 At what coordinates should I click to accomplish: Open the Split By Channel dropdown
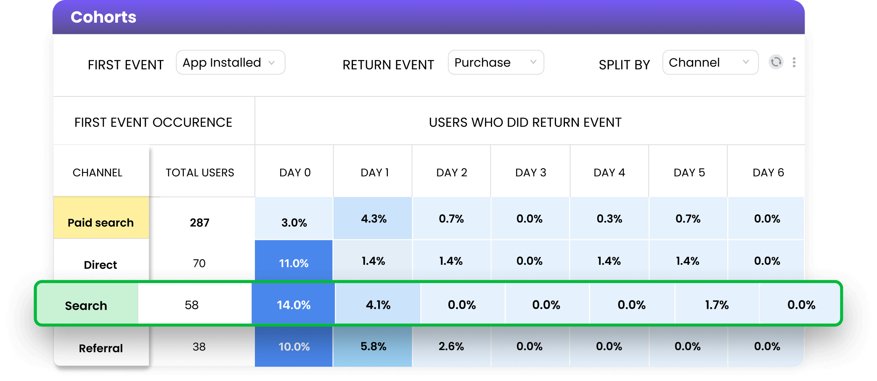710,63
